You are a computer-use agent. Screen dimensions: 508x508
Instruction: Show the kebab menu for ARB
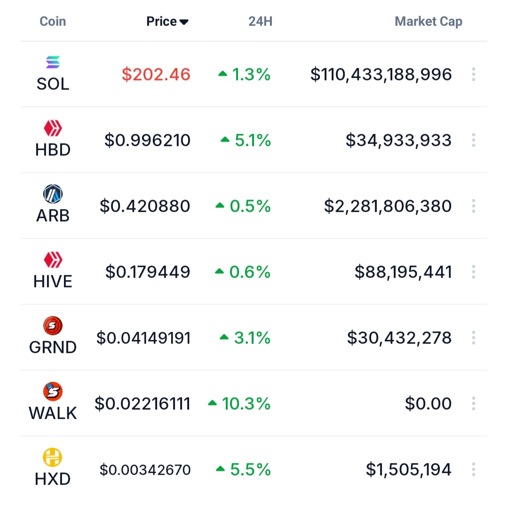click(473, 206)
